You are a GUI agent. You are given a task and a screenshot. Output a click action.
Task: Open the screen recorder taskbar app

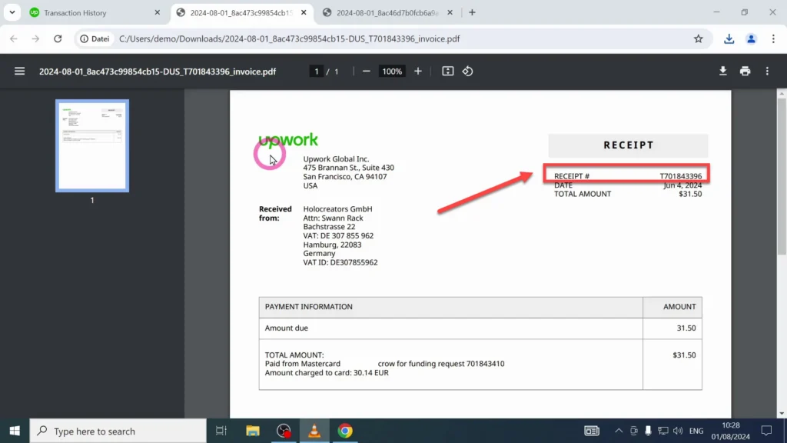[284, 431]
